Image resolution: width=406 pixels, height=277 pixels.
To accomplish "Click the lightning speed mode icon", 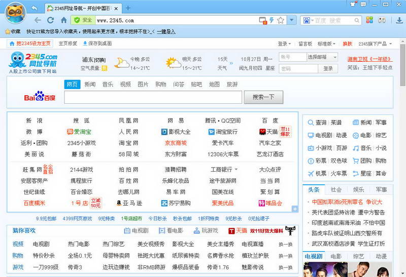I will tap(272, 20).
